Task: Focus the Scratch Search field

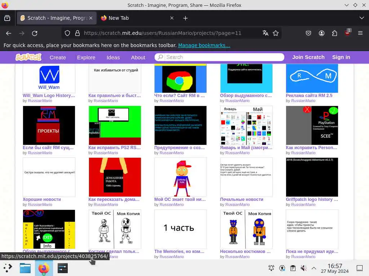Action: click(x=219, y=57)
